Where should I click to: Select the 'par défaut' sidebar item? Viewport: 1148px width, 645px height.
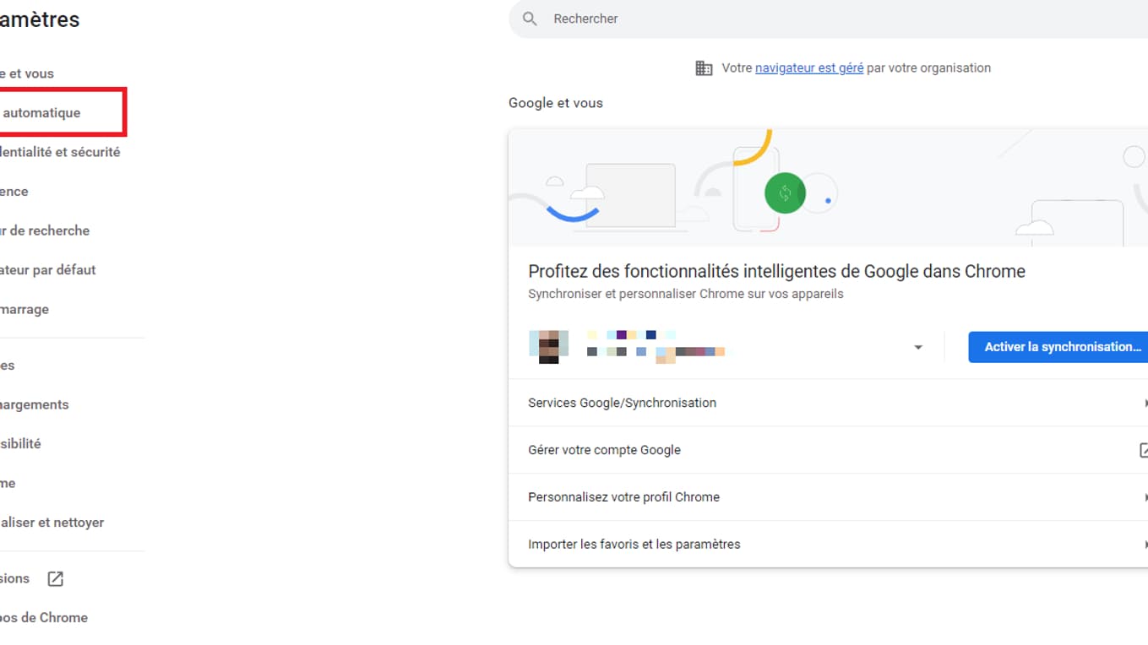pyautogui.click(x=48, y=270)
